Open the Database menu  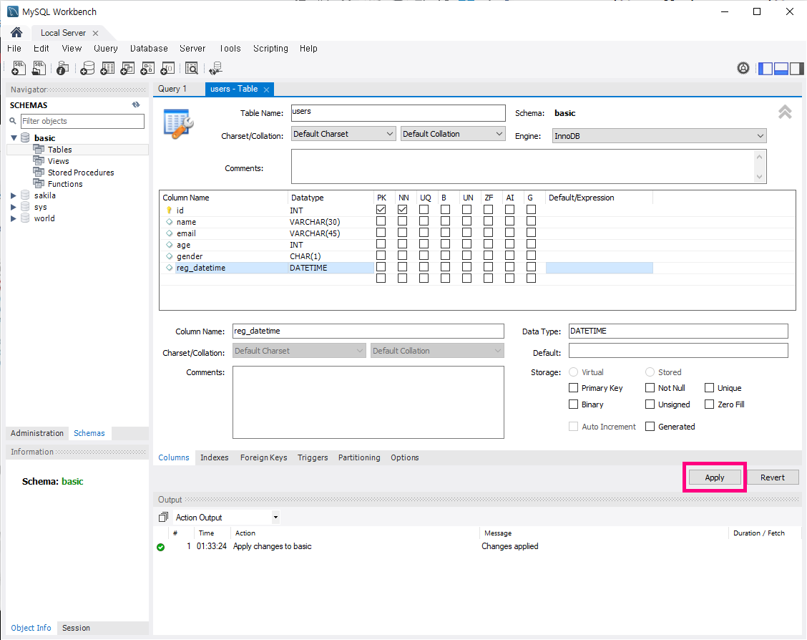(x=149, y=49)
